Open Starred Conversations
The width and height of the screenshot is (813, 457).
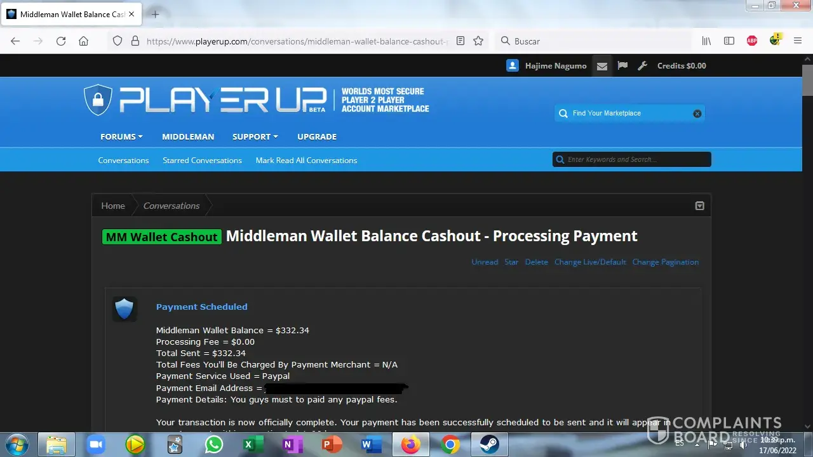(x=202, y=160)
